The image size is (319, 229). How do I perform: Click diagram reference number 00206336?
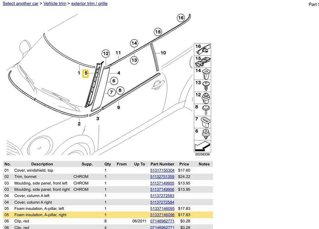tap(202, 154)
